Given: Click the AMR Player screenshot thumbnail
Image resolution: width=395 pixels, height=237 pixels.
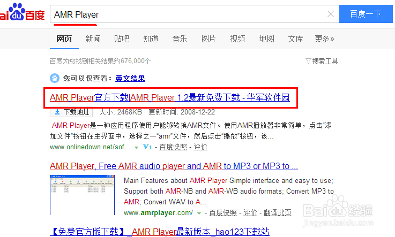Looking at the screenshot, I should [x=82, y=195].
